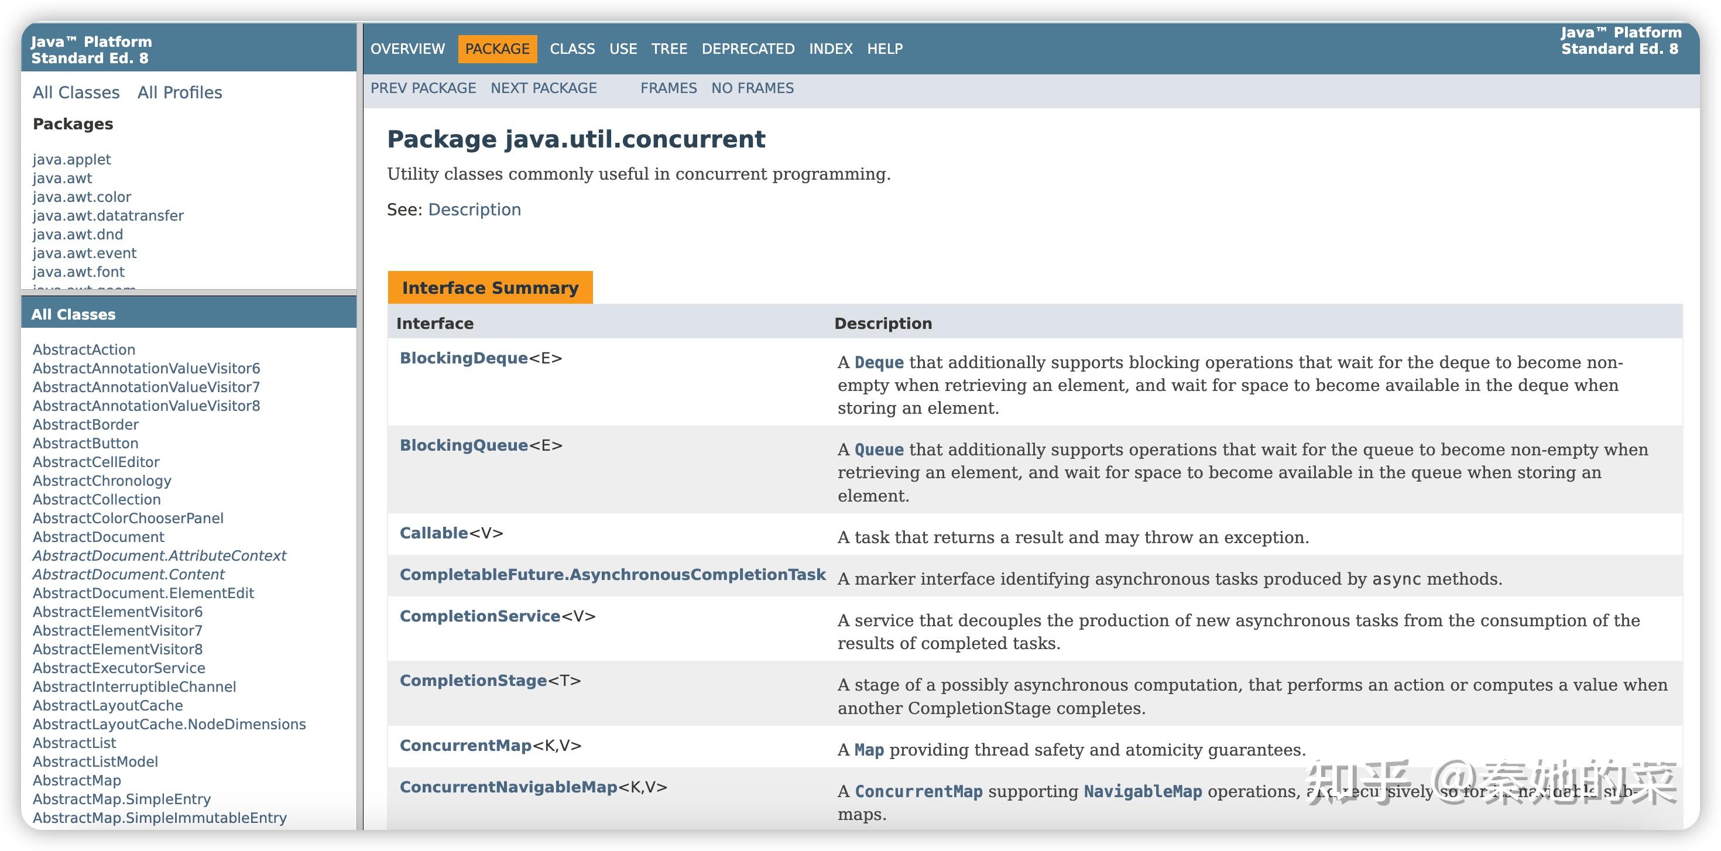Open AbstractDocument.AttributeContext class entry
1721x851 pixels.
tap(159, 556)
